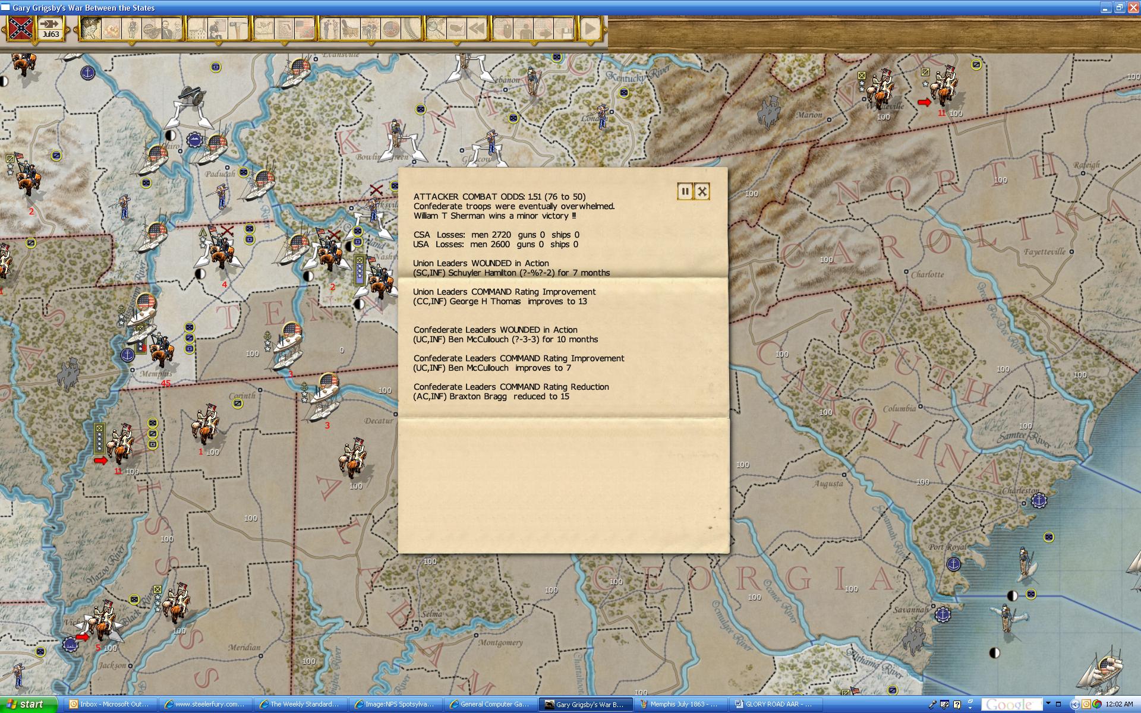This screenshot has height=713, width=1141.
Task: Click the anchor port icon at Charleston
Action: point(1039,501)
